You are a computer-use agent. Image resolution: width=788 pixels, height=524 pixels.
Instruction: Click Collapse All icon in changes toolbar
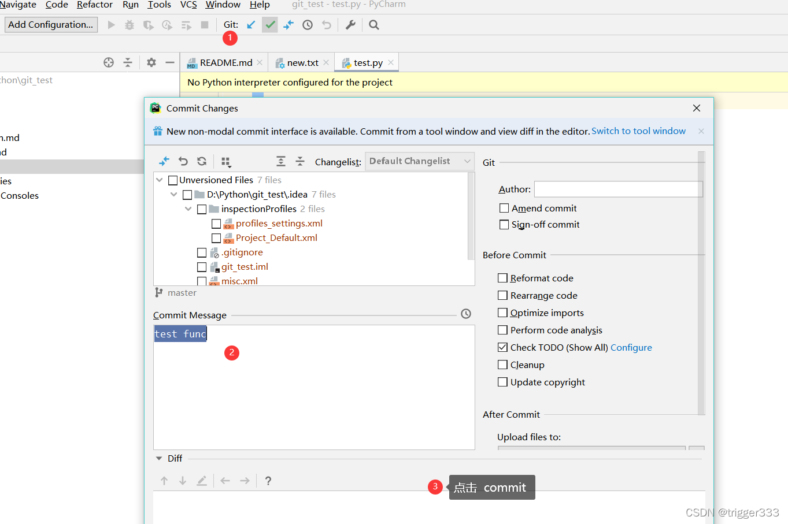300,161
